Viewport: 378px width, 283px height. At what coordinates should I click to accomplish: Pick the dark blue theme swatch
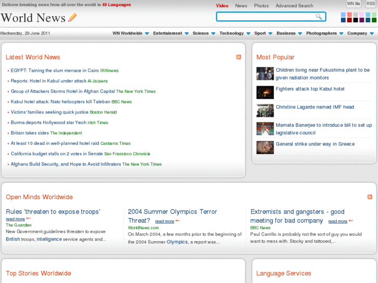coord(343,20)
